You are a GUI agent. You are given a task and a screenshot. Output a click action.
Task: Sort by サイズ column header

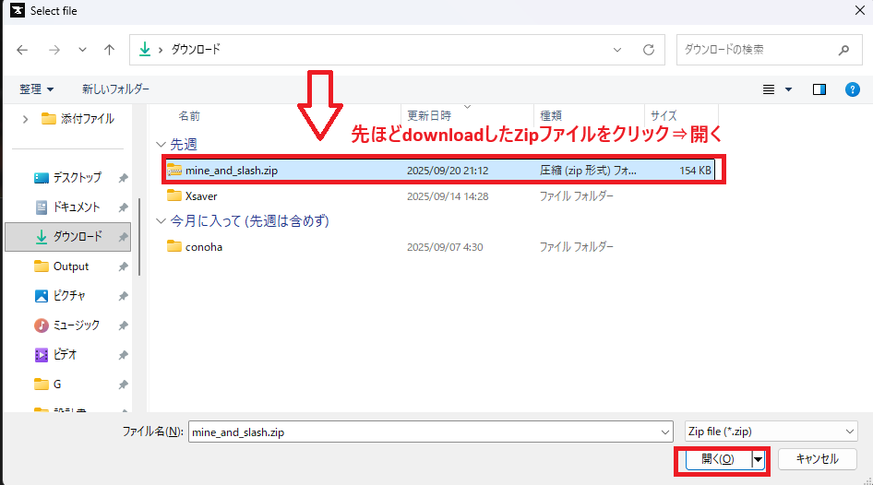click(664, 115)
